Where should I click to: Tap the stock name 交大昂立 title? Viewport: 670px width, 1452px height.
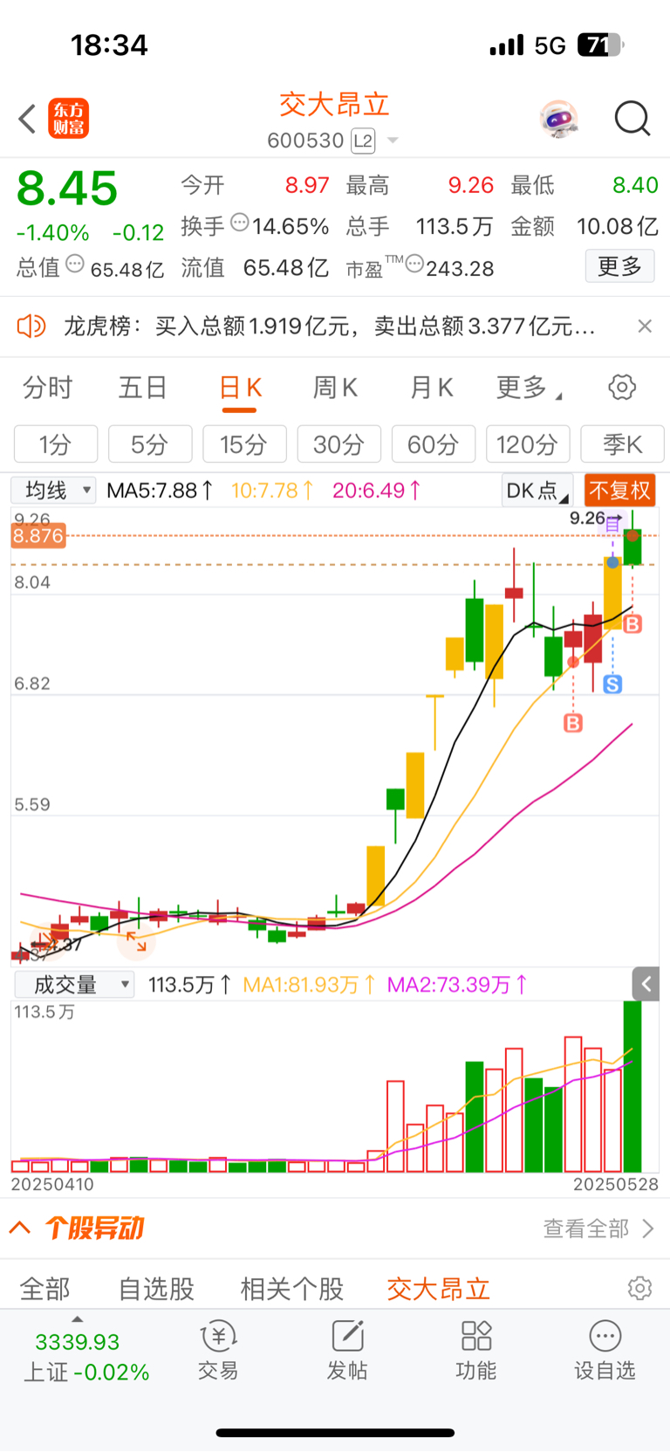click(334, 105)
